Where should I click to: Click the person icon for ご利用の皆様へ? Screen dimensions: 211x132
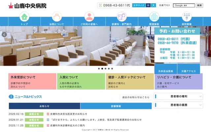[89, 17]
